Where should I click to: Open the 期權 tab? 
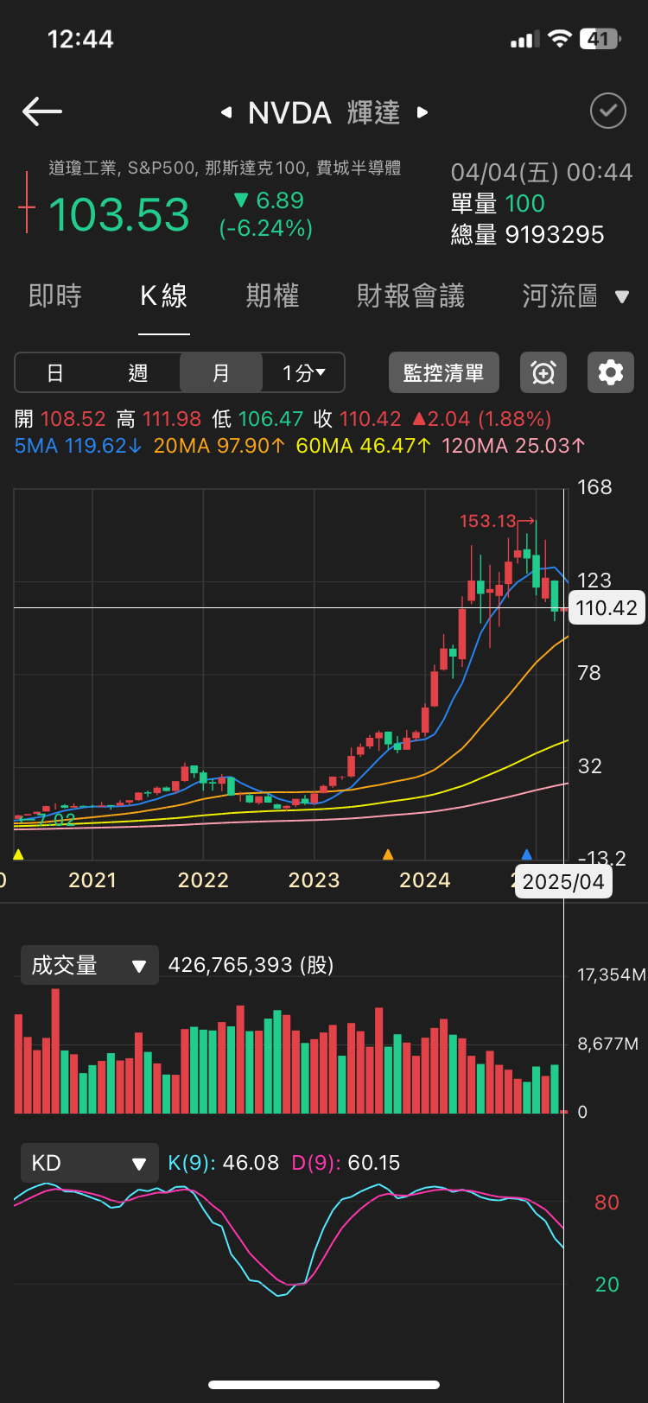[273, 296]
